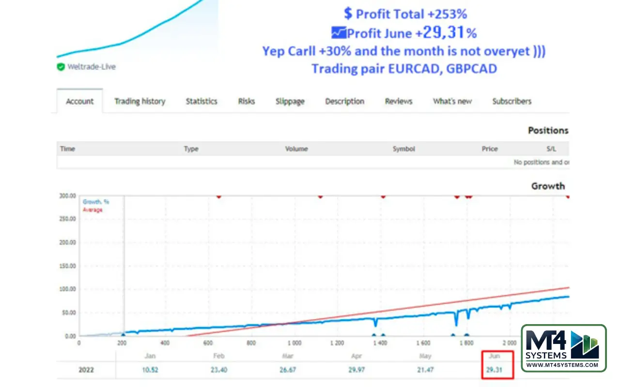Click the blue marker near 200 on x-axis

[123, 334]
